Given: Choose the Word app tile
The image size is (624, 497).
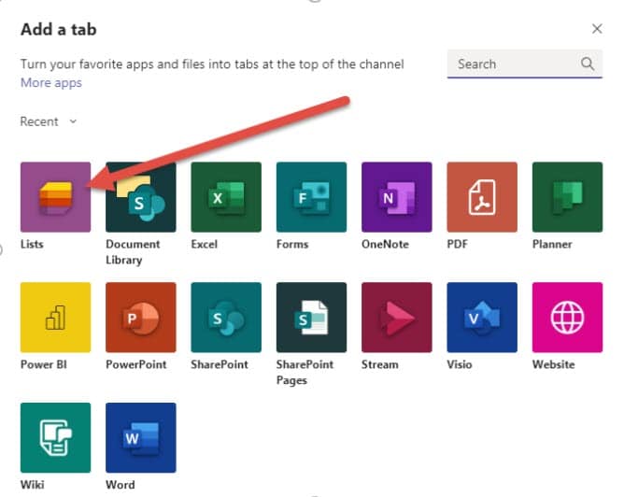Looking at the screenshot, I should pos(141,438).
